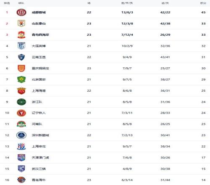
Task: Select the red T logo in row 10
Action: point(21,113)
